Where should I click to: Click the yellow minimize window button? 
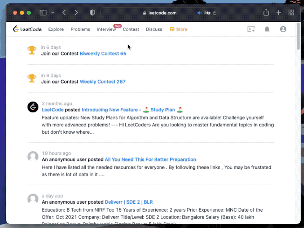[x=22, y=13]
